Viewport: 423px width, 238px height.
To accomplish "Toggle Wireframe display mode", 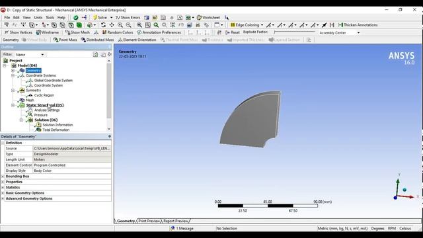I will tap(48, 32).
